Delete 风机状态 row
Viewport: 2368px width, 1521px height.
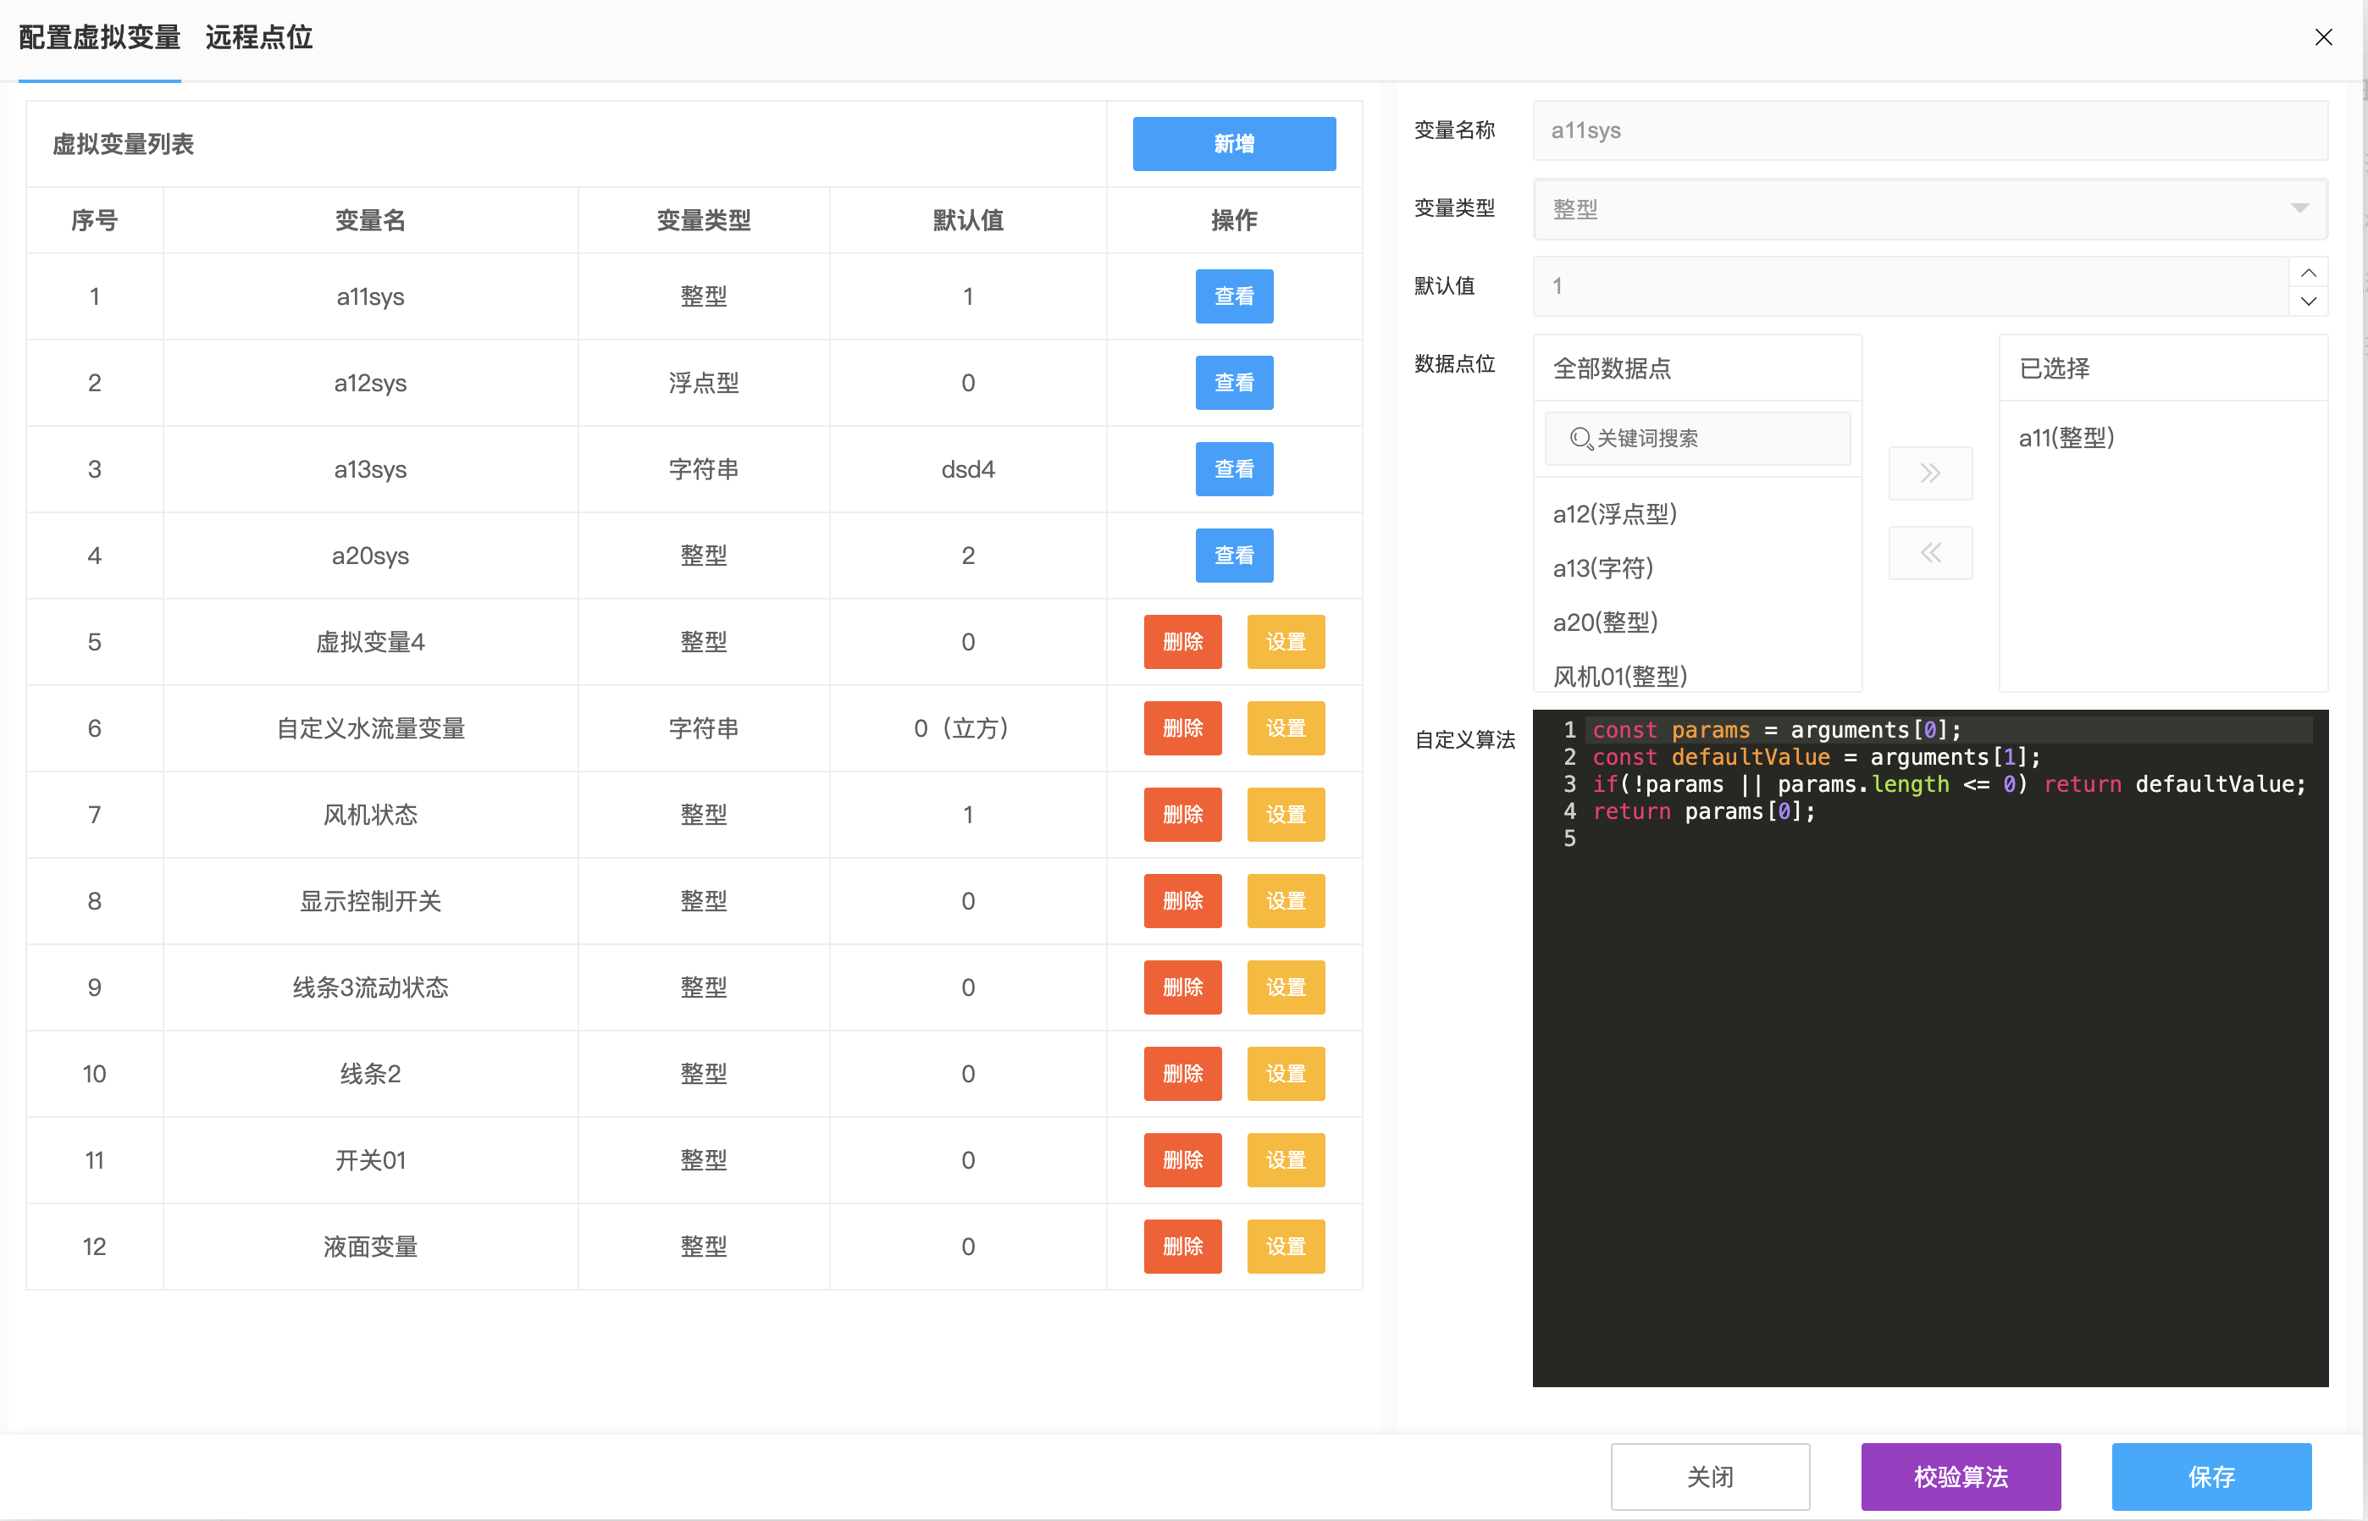pyautogui.click(x=1182, y=815)
